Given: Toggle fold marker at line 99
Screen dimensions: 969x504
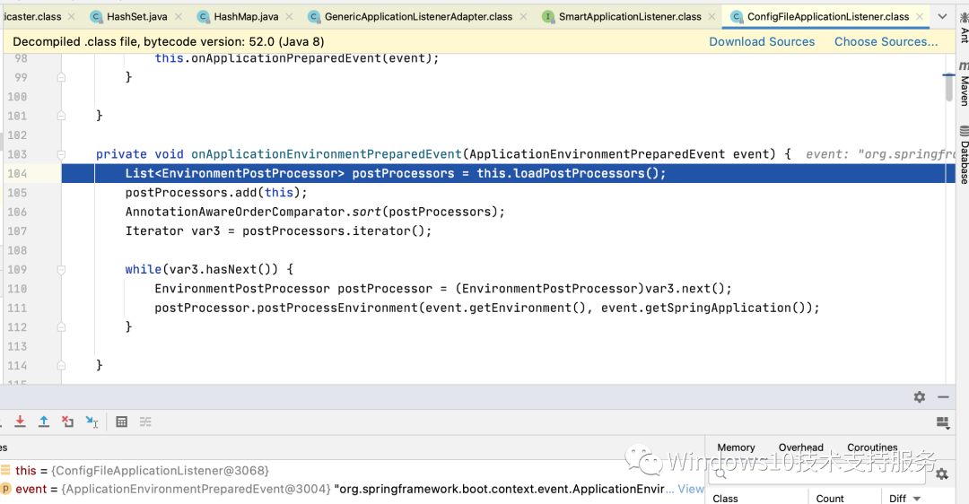Looking at the screenshot, I should (61, 77).
